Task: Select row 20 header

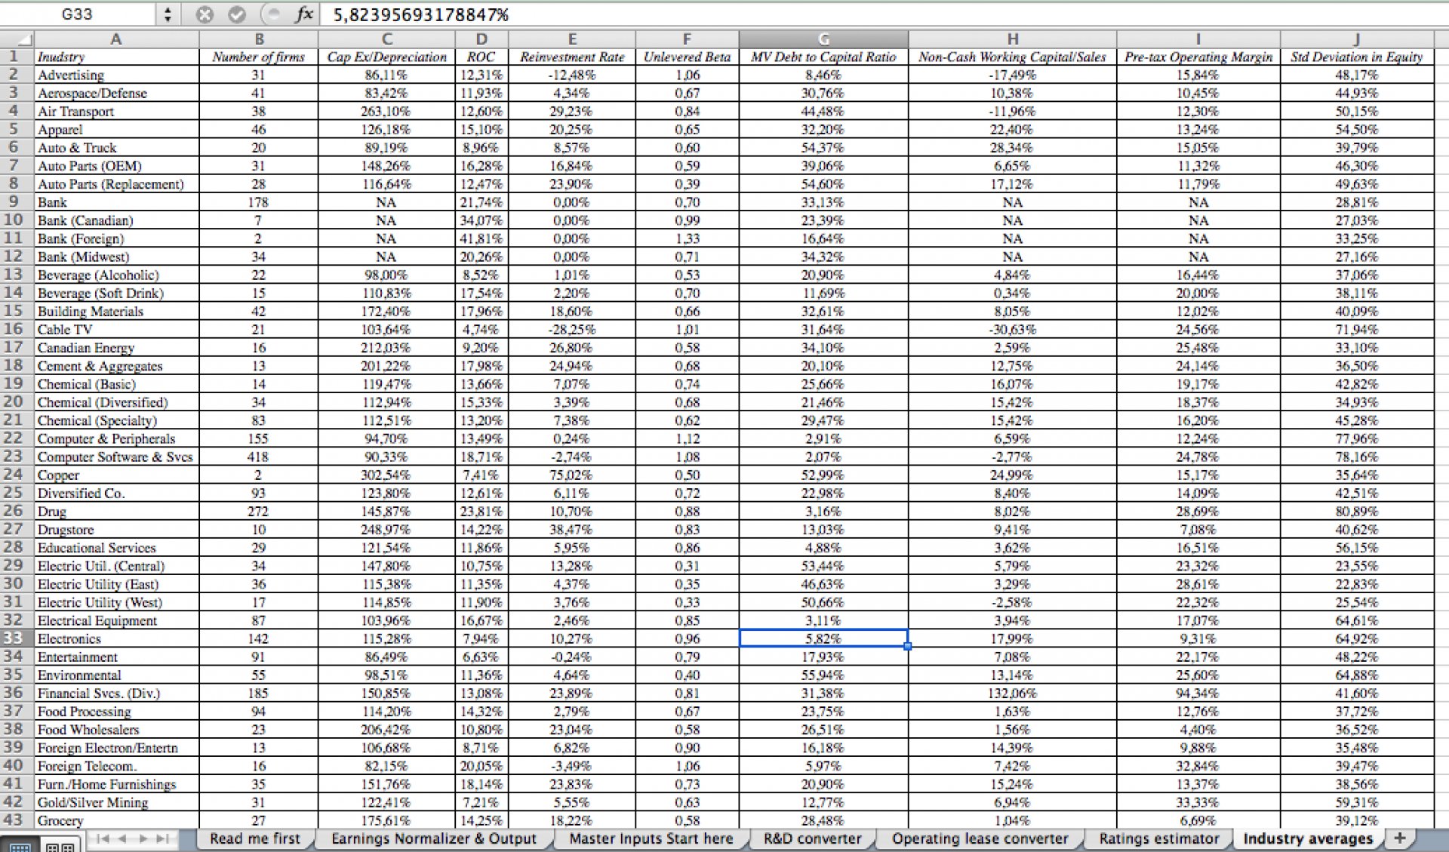Action: click(x=17, y=402)
